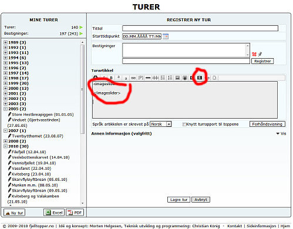Expand the 1989 (3) year node
Screen dimensions: 293x229
pyautogui.click(x=5, y=42)
